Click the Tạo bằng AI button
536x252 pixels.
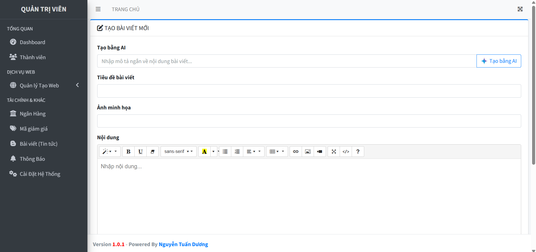point(499,61)
